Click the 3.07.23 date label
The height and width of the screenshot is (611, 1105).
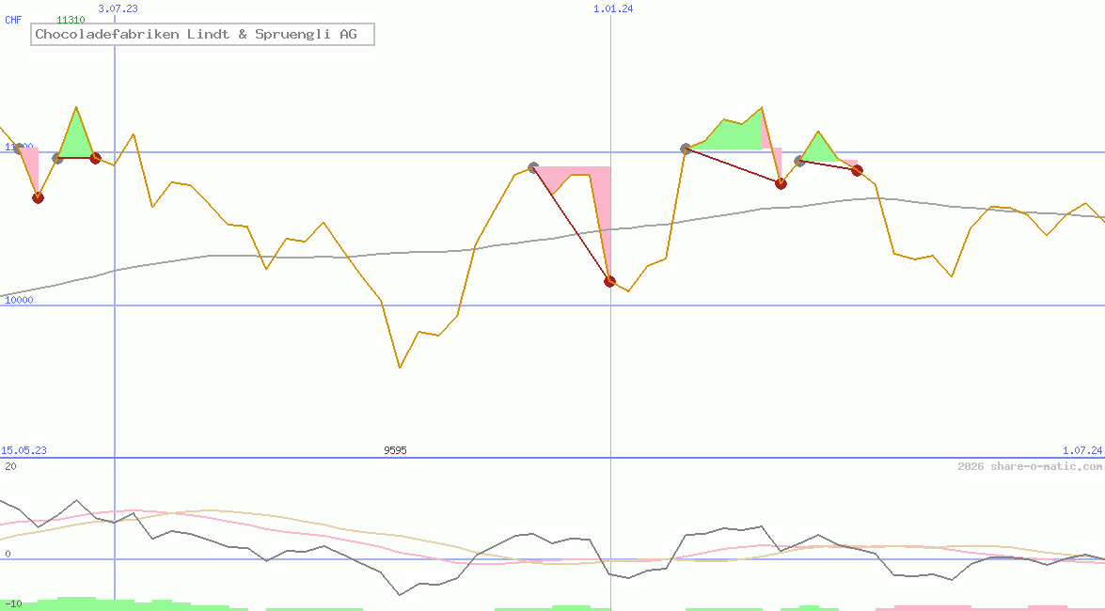pos(118,8)
